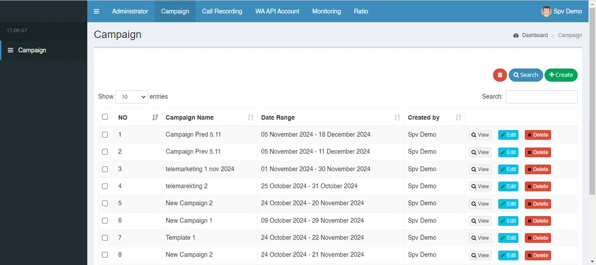The width and height of the screenshot is (596, 265).
Task: View campaign in row number 8
Action: (480, 255)
